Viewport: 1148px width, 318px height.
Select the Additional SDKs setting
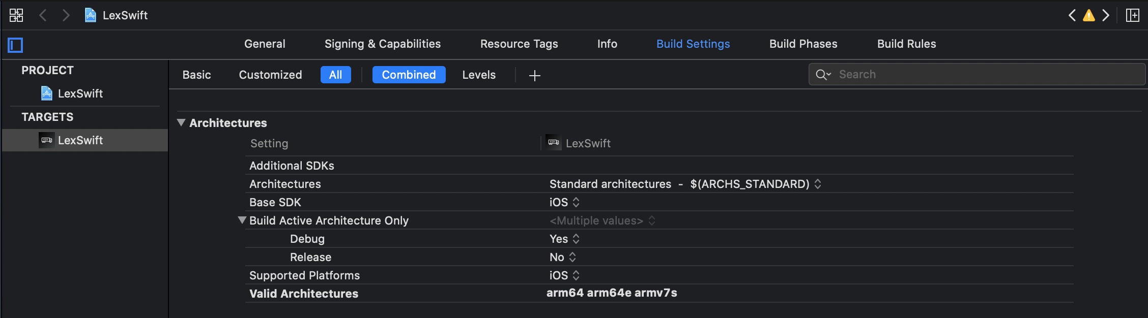[292, 166]
